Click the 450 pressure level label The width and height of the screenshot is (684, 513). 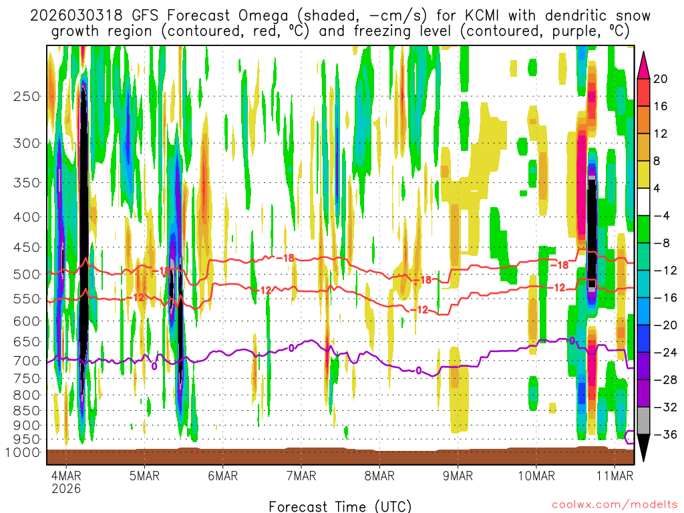(27, 247)
